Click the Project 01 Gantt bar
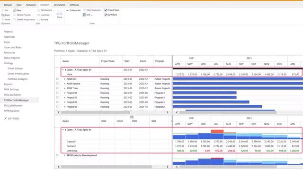This screenshot has width=303, height=170. [205, 93]
